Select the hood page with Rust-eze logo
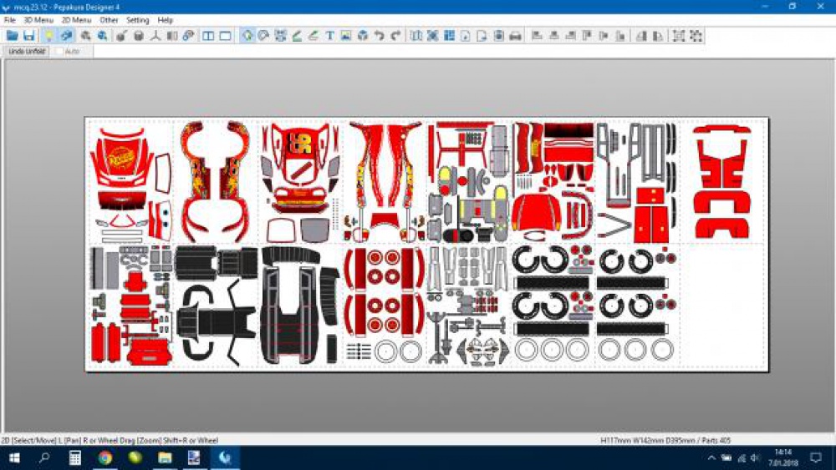836x470 pixels. 131,181
